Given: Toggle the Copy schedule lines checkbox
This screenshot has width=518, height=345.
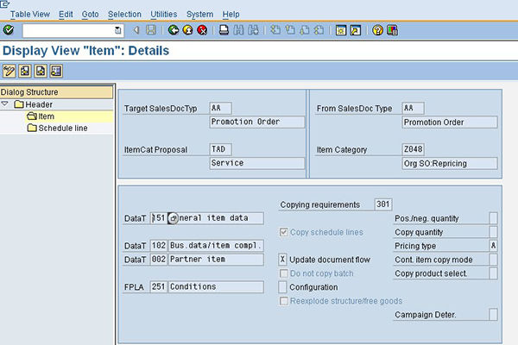Looking at the screenshot, I should [x=284, y=232].
